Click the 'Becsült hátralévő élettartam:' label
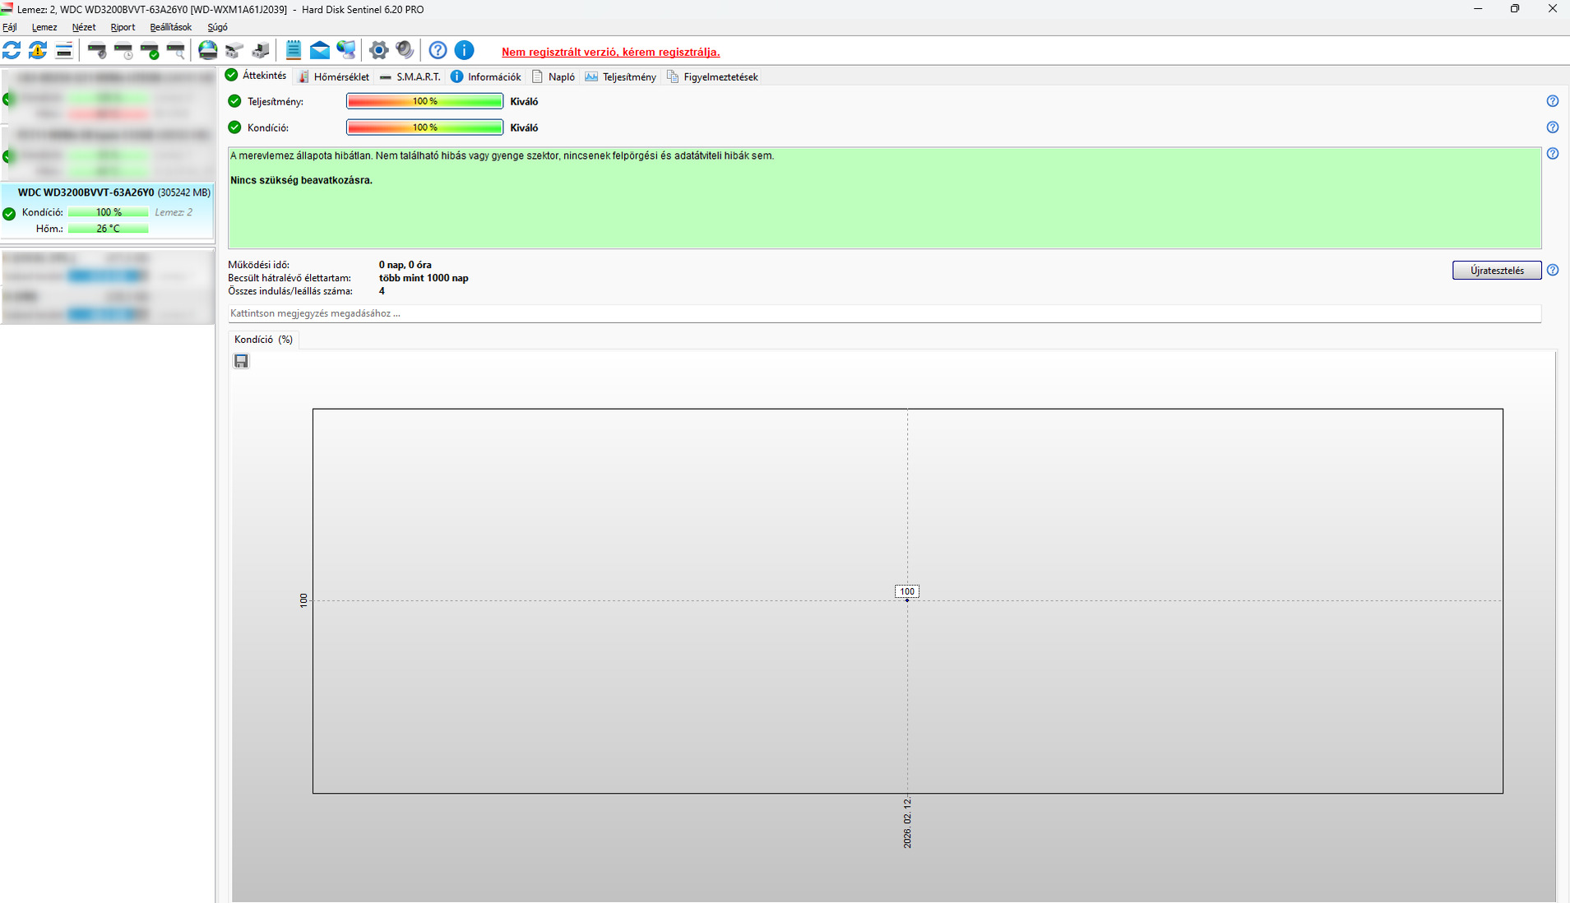Image resolution: width=1570 pixels, height=903 pixels. pos(289,278)
